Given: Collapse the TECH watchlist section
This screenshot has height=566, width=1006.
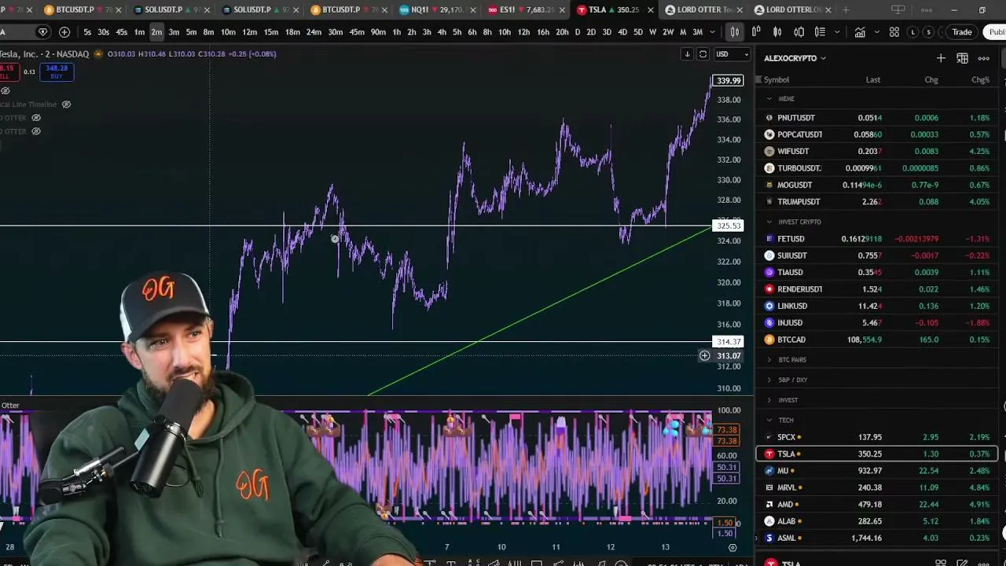Looking at the screenshot, I should [769, 421].
